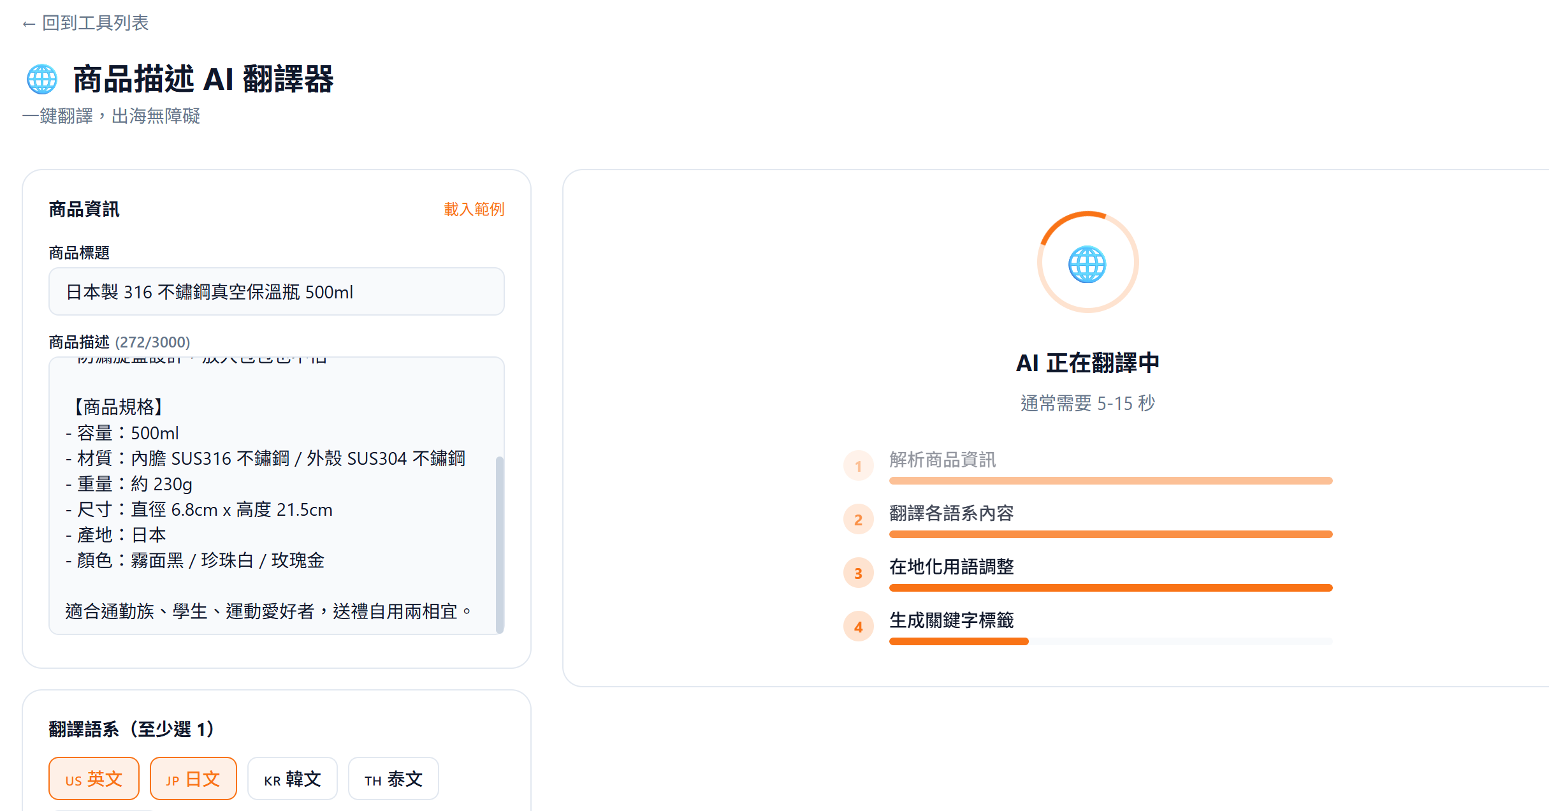
Task: Enable the KR 韓文 language chip
Action: coord(292,778)
